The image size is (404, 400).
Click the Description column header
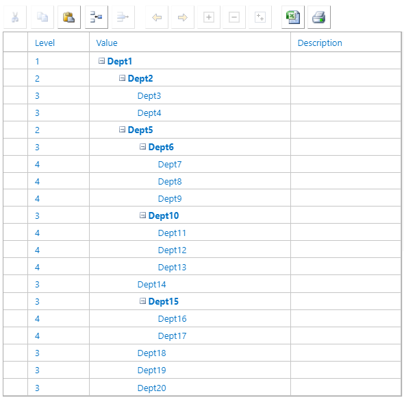coord(320,43)
